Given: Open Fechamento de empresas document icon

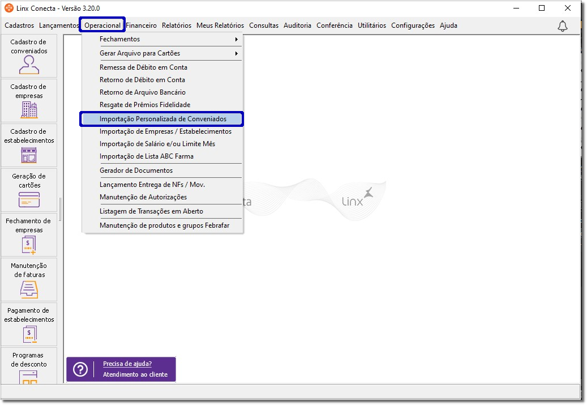Looking at the screenshot, I should (29, 245).
